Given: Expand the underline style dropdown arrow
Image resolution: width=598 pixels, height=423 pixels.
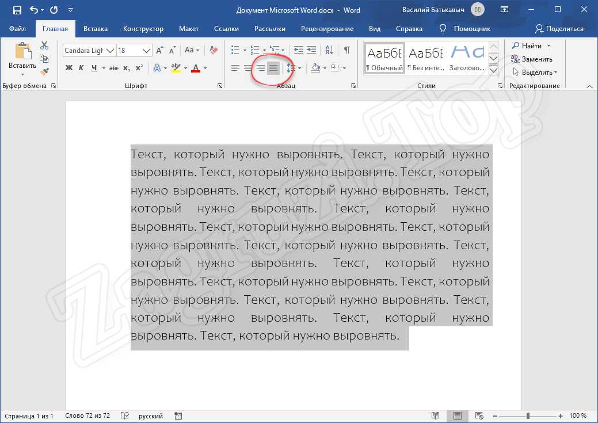Looking at the screenshot, I should pyautogui.click(x=104, y=68).
